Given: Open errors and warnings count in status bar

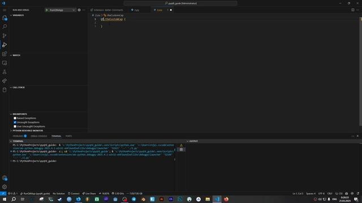Looking at the screenshot, I should pyautogui.click(x=12, y=193).
